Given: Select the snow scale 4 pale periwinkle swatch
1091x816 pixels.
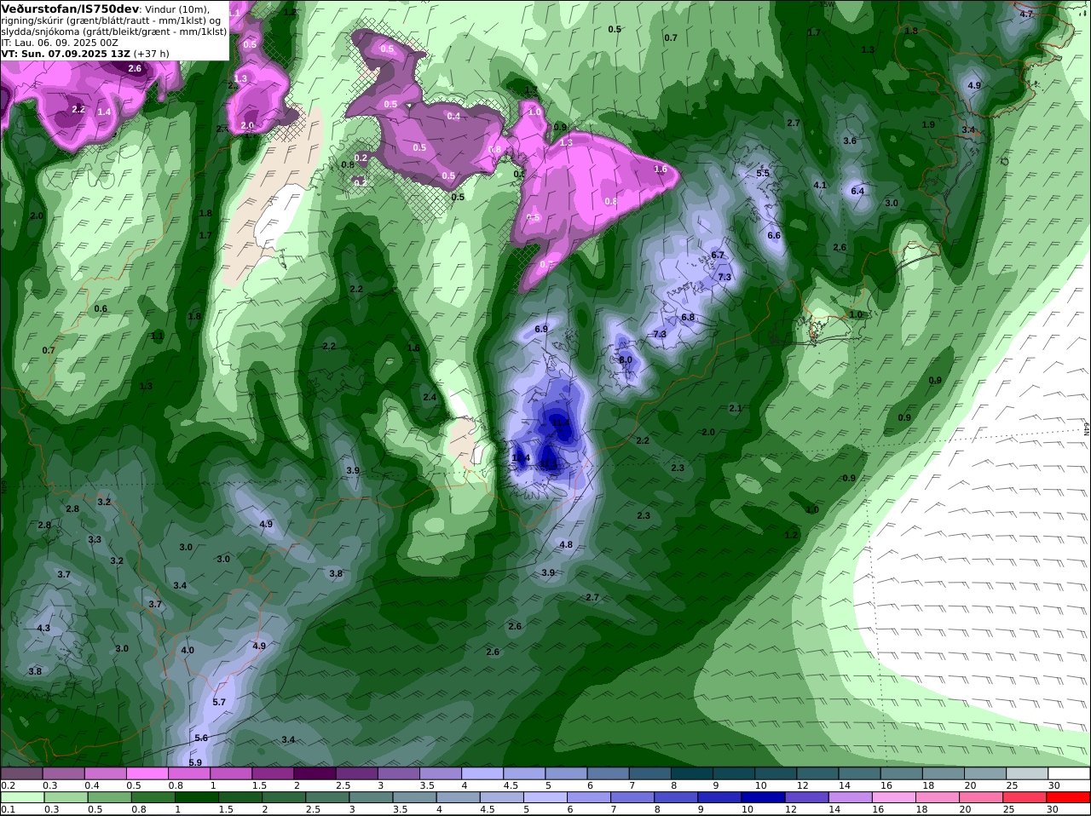Looking at the screenshot, I should coord(481,773).
